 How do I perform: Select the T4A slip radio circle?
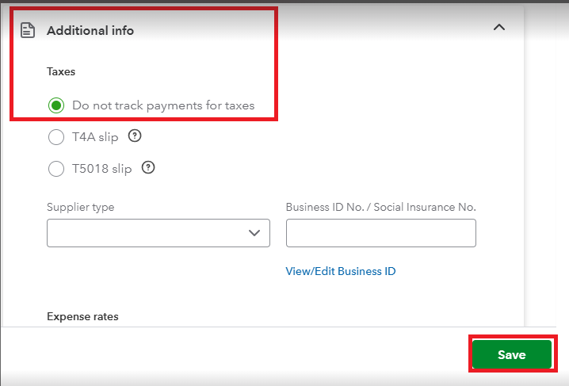point(56,137)
